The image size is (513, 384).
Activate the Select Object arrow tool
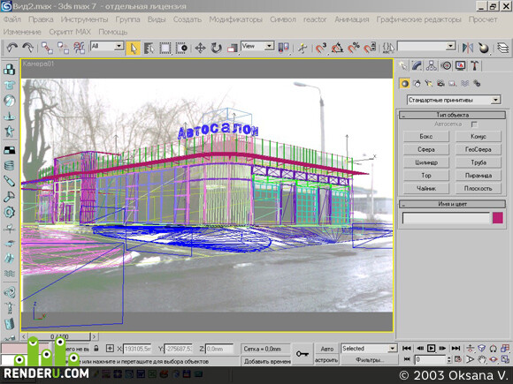[x=134, y=49]
